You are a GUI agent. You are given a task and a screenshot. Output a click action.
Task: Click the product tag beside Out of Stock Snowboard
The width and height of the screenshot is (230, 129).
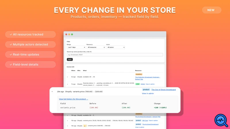[x=146, y=89]
